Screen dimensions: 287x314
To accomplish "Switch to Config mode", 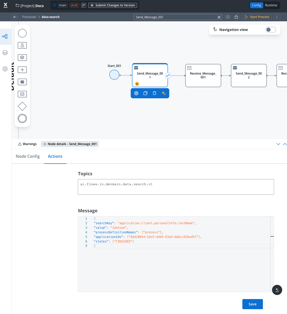I will (x=256, y=5).
